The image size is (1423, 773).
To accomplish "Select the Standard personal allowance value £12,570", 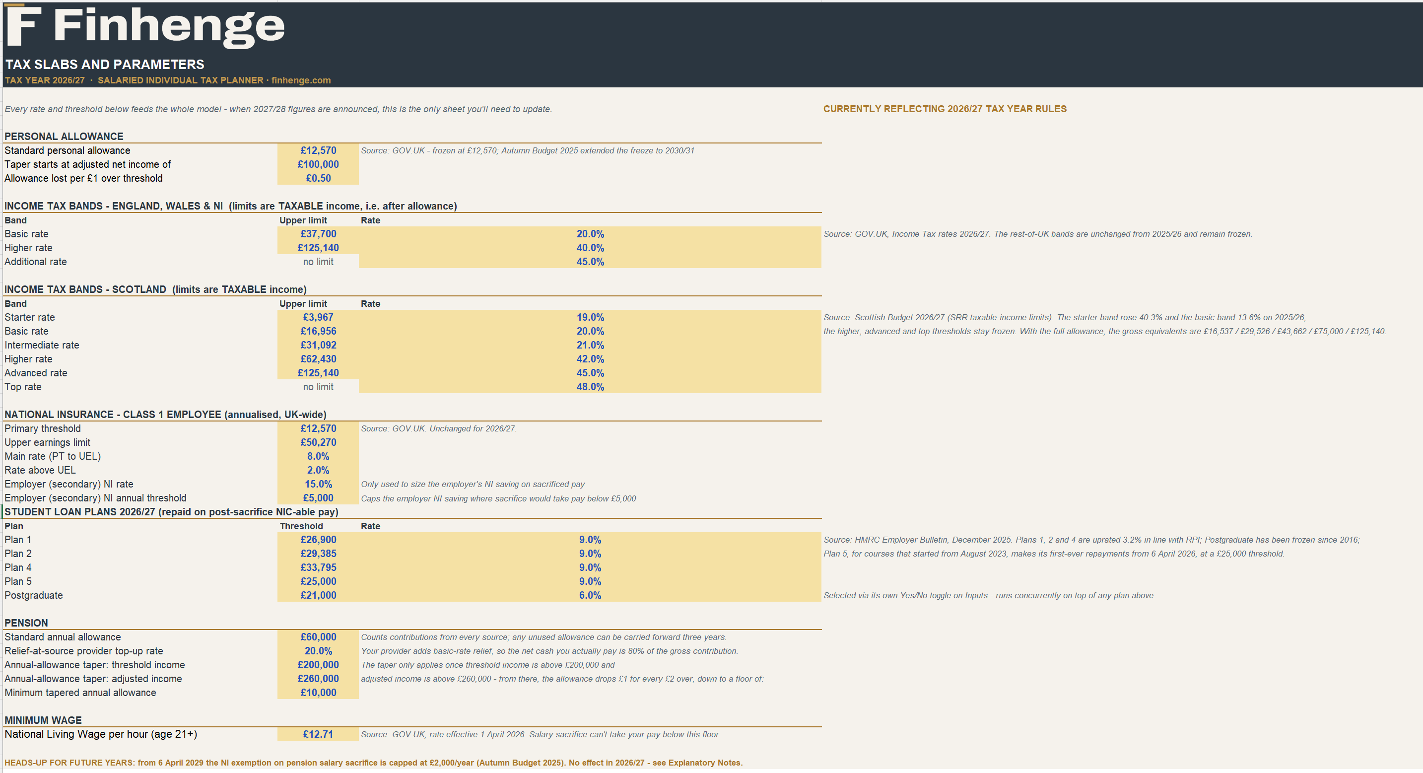I will coord(318,150).
